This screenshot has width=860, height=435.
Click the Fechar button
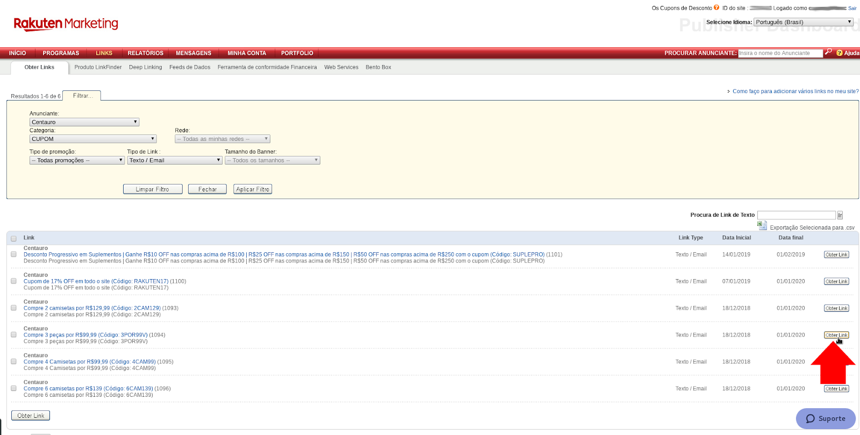point(207,189)
